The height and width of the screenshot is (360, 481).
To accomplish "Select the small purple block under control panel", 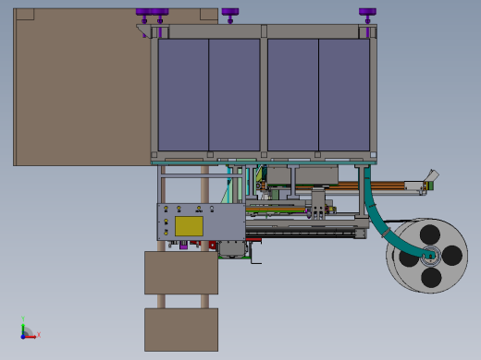I will 183,245.
